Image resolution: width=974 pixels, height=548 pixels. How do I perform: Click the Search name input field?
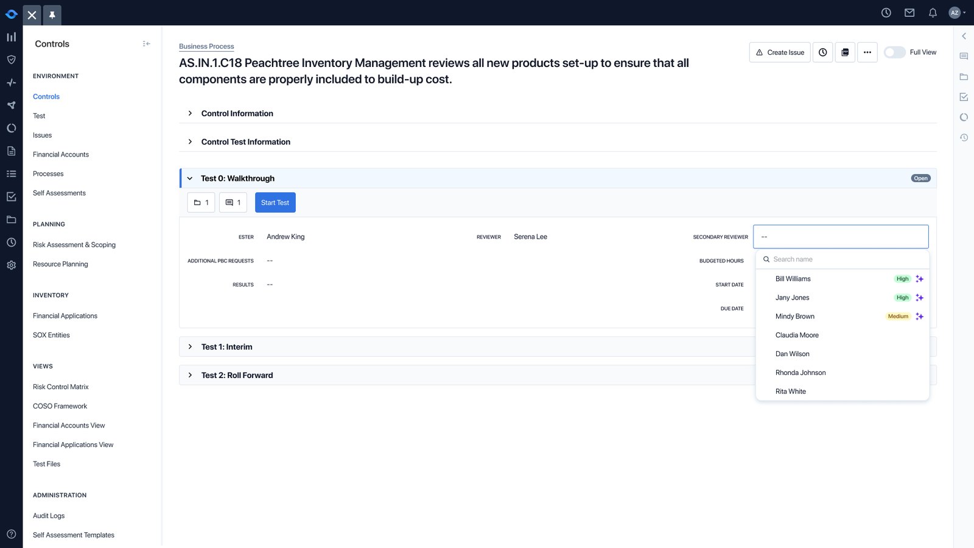(843, 259)
